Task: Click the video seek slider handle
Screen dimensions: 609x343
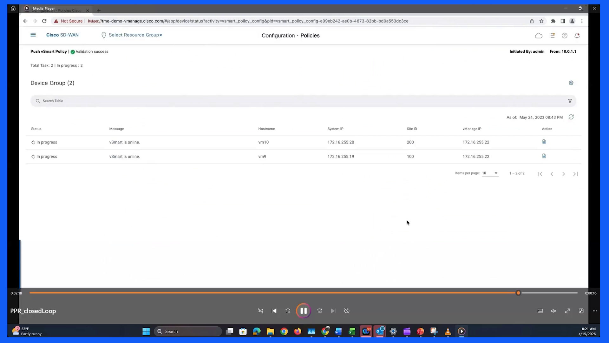Action: tap(518, 293)
